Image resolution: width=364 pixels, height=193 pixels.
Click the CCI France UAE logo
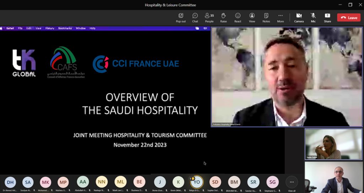(136, 64)
